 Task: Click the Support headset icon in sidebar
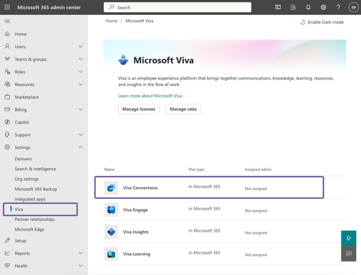click(x=7, y=135)
